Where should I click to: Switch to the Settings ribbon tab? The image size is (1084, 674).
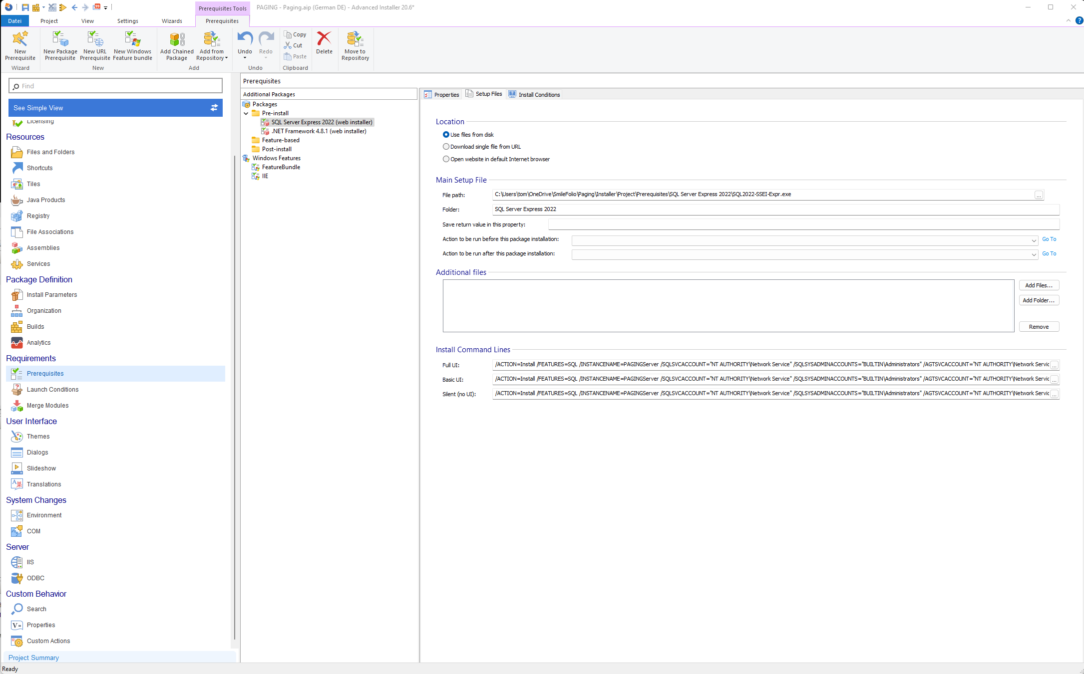(x=128, y=21)
